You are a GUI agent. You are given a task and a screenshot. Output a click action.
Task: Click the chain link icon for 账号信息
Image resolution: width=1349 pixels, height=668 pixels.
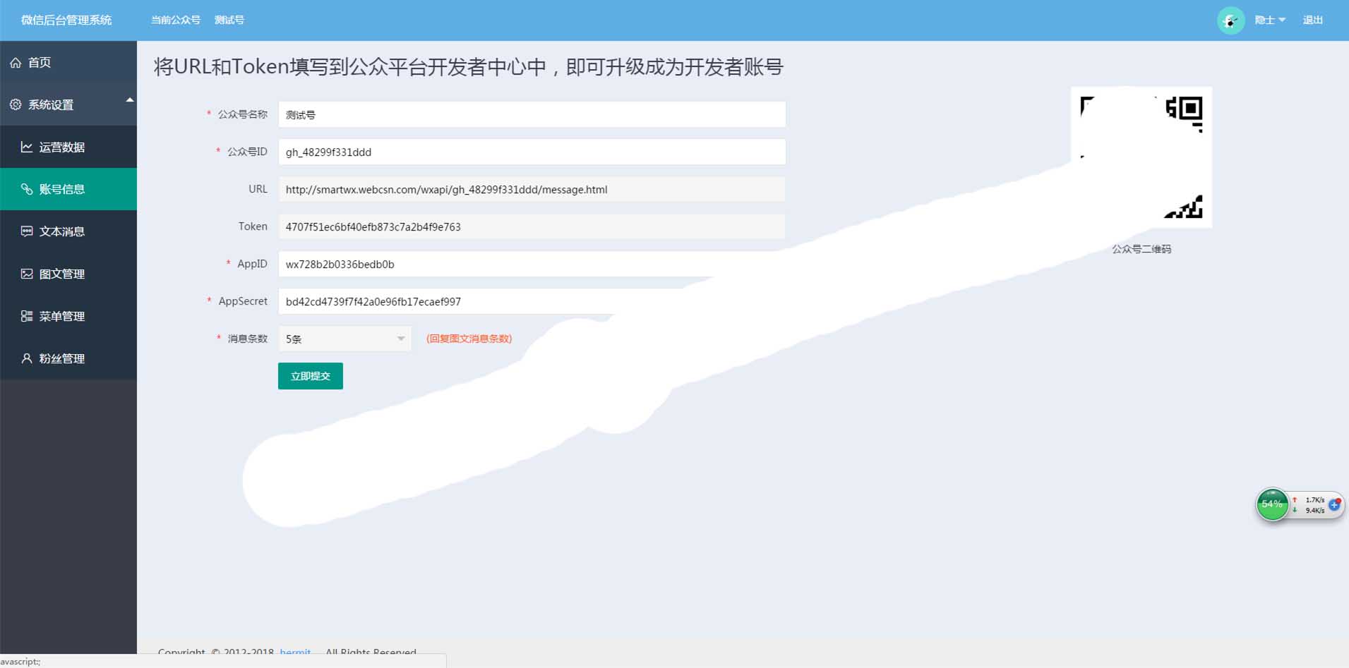coord(27,189)
